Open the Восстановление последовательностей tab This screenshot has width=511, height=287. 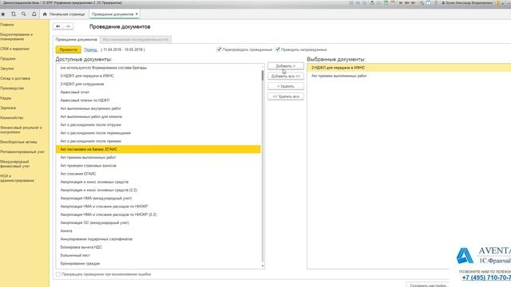coord(136,39)
